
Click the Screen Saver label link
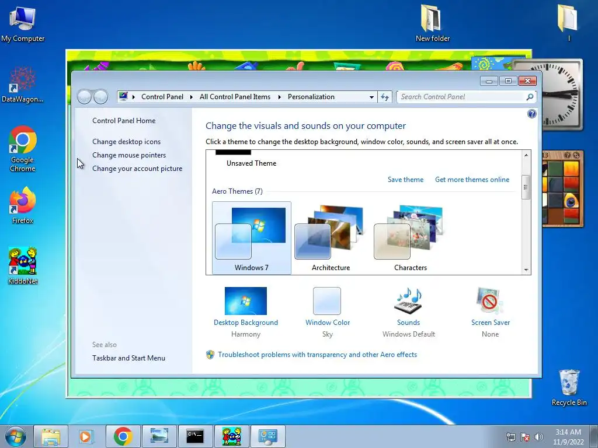[x=491, y=323]
